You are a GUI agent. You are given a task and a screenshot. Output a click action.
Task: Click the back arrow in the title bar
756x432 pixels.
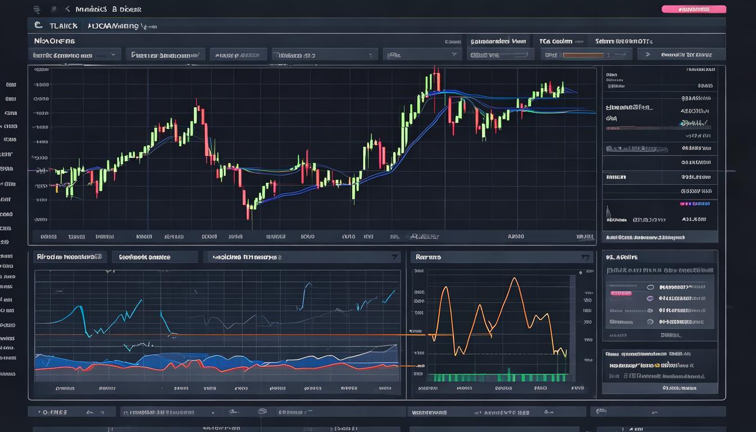pyautogui.click(x=67, y=9)
